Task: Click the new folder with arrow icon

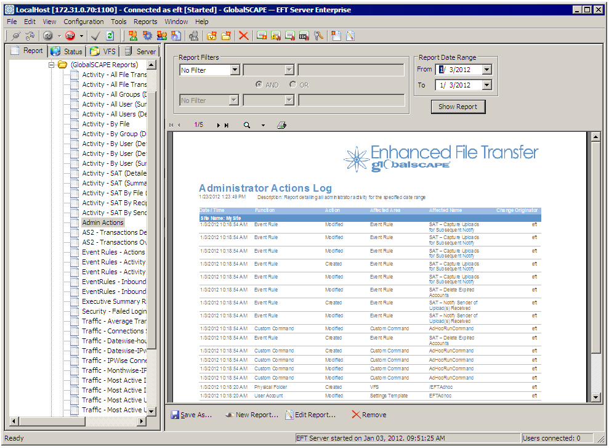Action: (212, 36)
